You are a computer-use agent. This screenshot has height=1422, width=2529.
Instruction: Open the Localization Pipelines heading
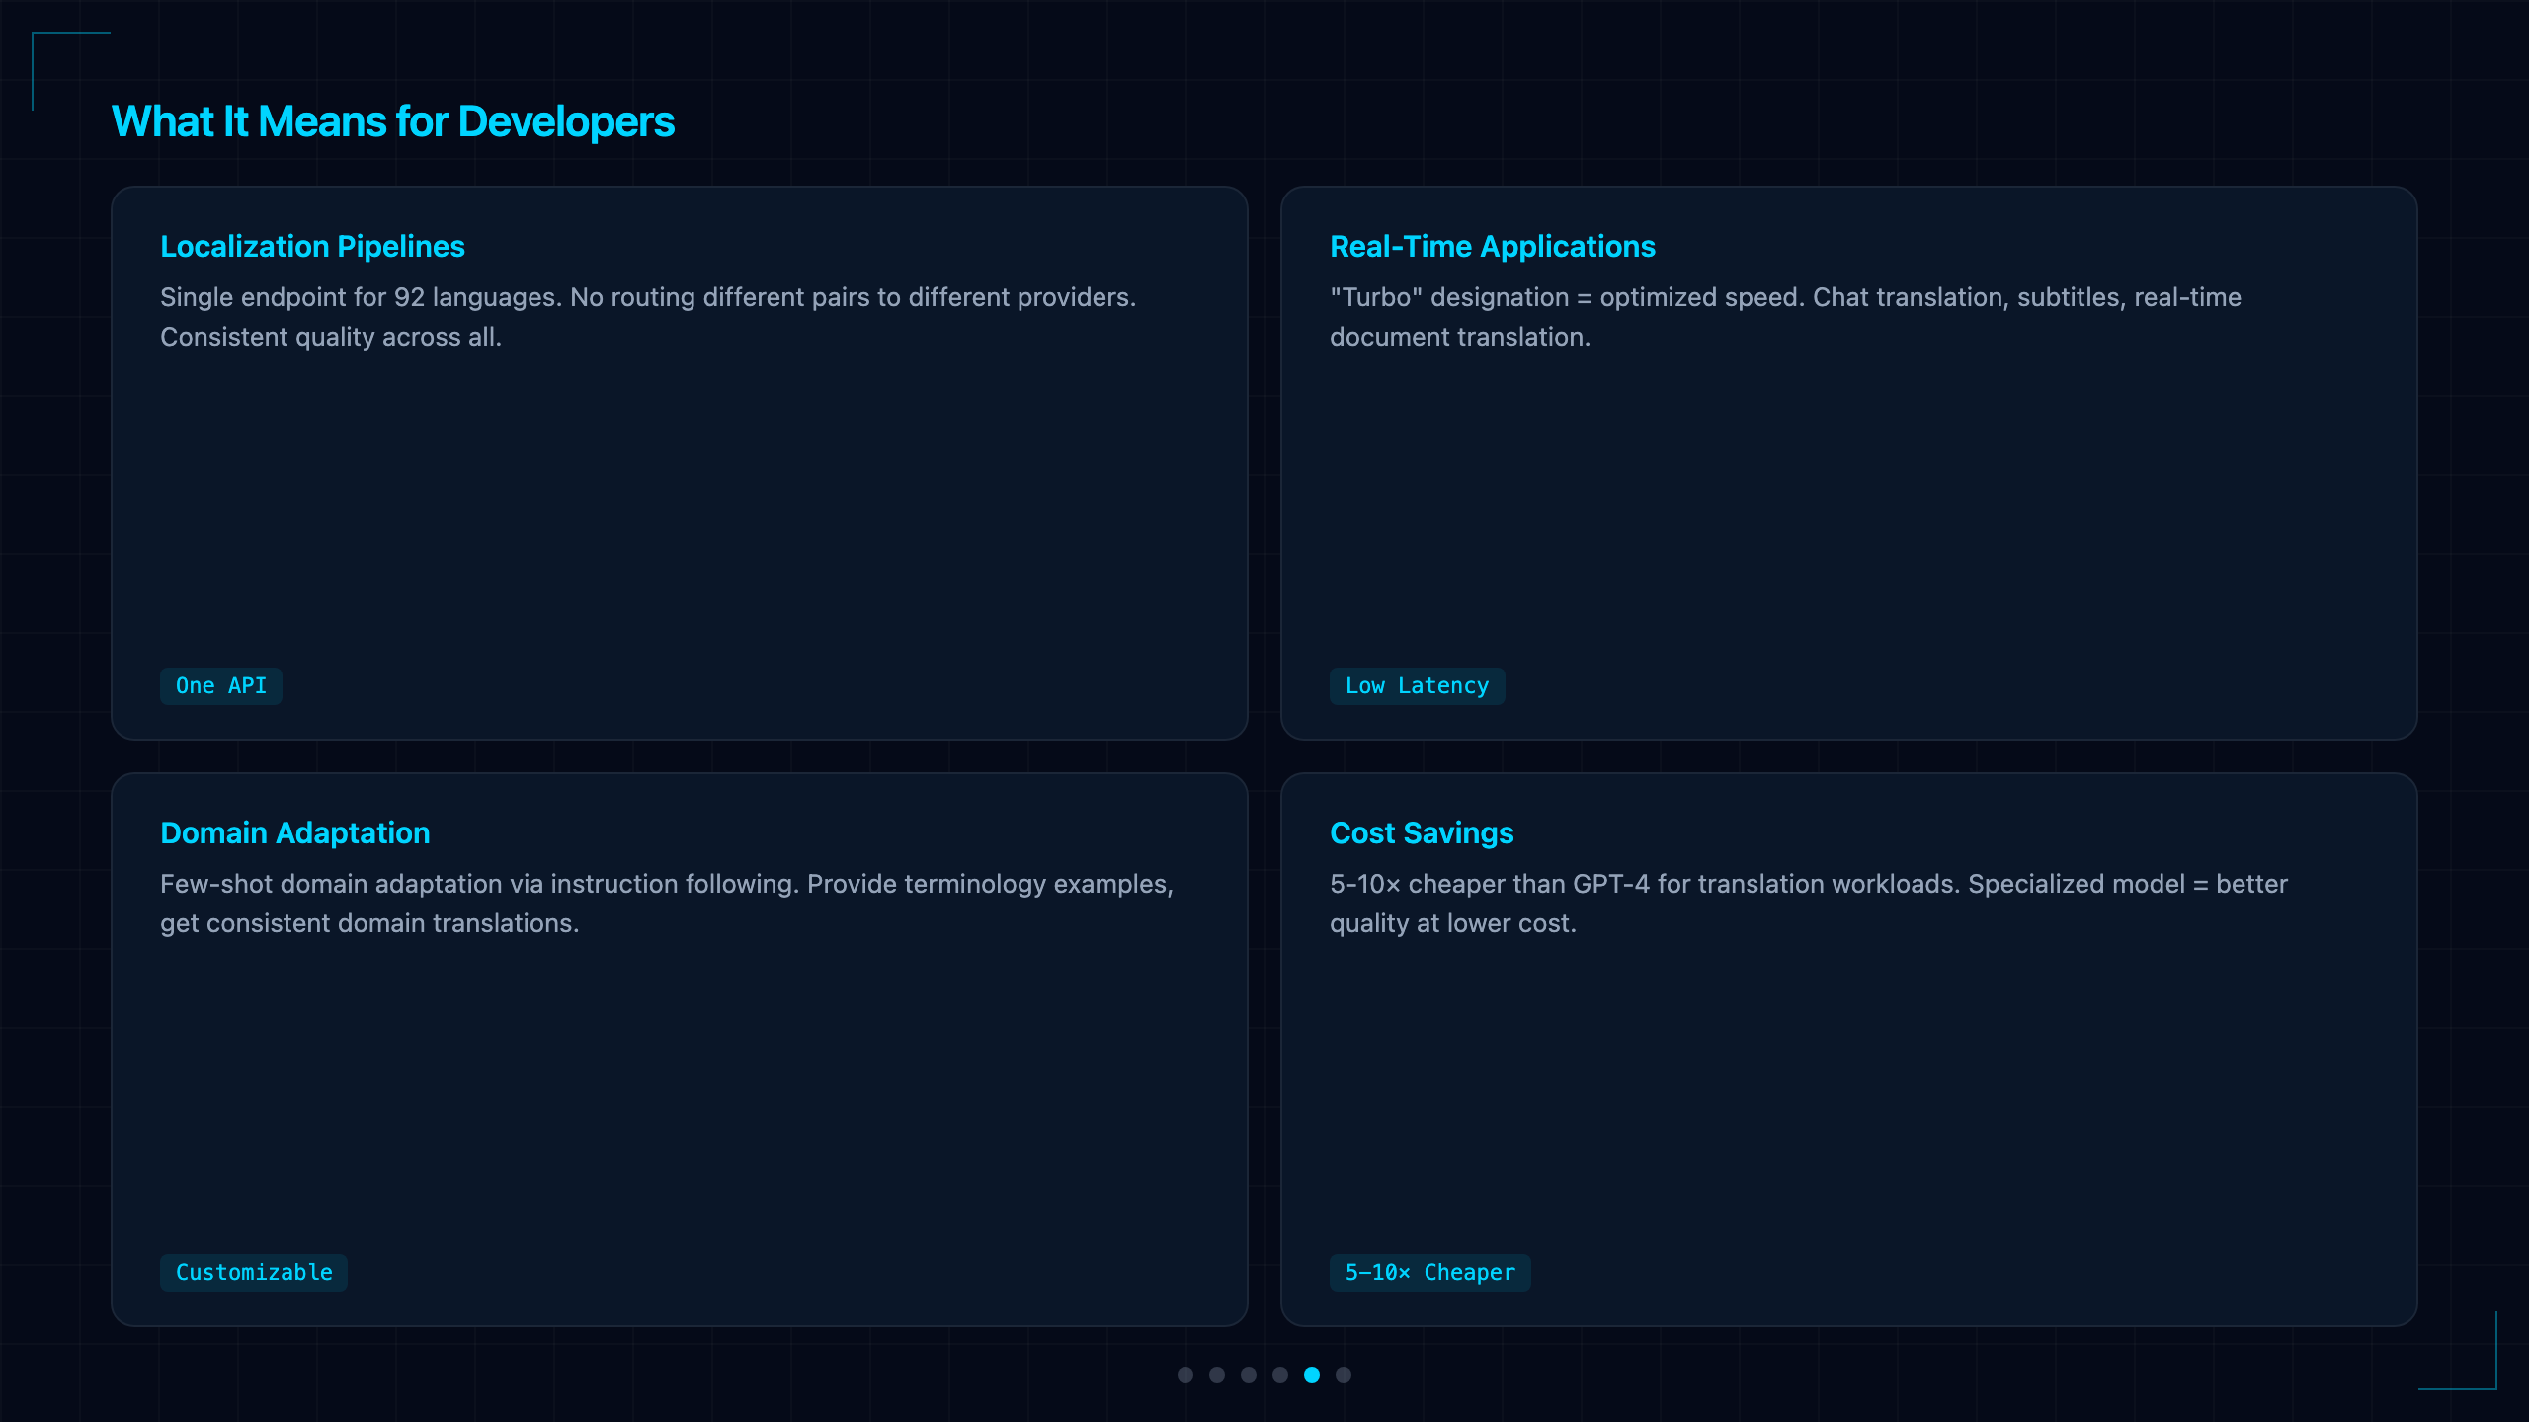[312, 246]
